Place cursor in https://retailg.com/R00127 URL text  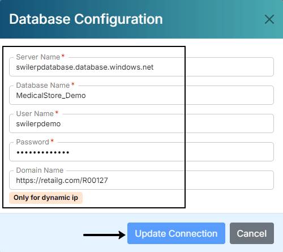[62, 181]
